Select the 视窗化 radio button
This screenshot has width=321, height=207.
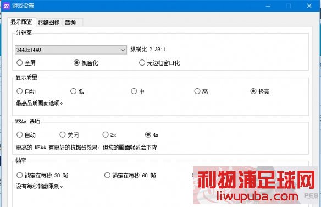86,63
